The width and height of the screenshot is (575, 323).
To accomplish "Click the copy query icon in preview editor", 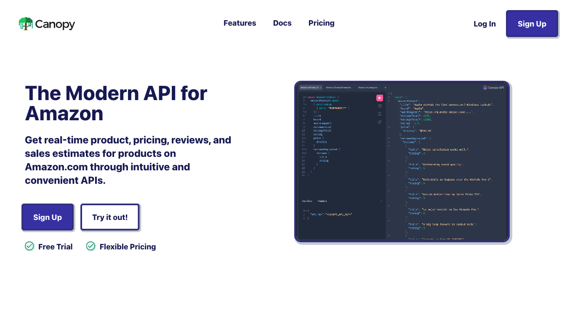I will tap(380, 122).
